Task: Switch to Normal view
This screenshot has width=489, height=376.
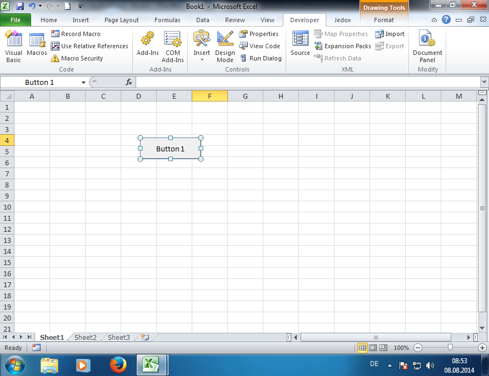Action: click(x=362, y=348)
